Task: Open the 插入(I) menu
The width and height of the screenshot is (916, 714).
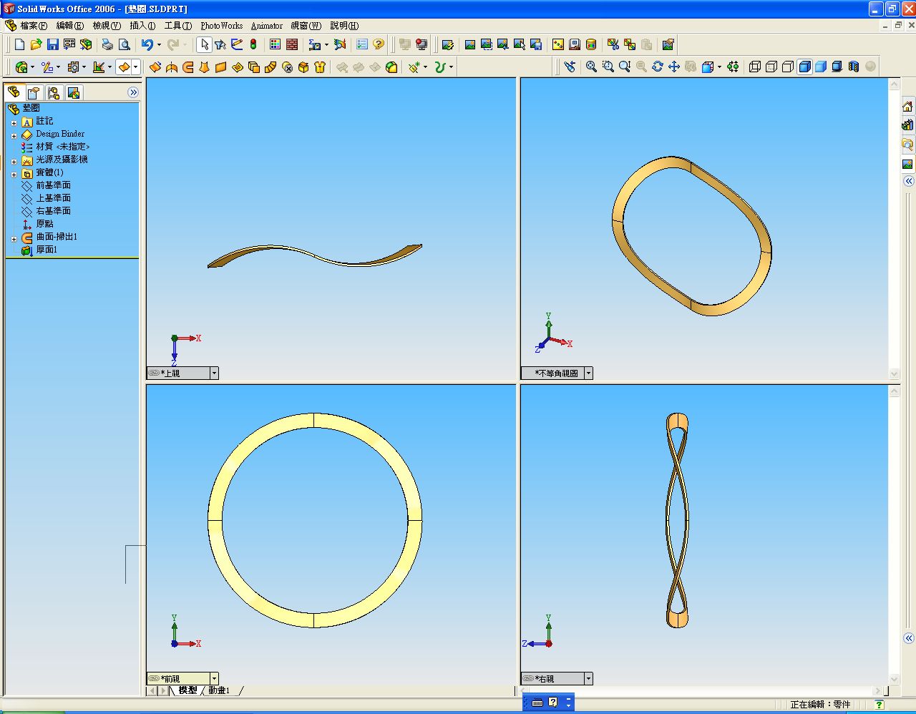Action: click(x=142, y=26)
